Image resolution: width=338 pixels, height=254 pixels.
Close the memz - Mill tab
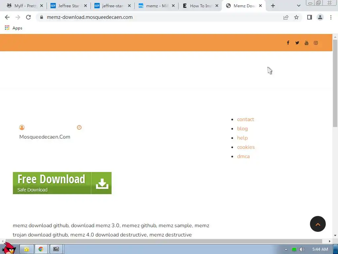click(x=173, y=6)
